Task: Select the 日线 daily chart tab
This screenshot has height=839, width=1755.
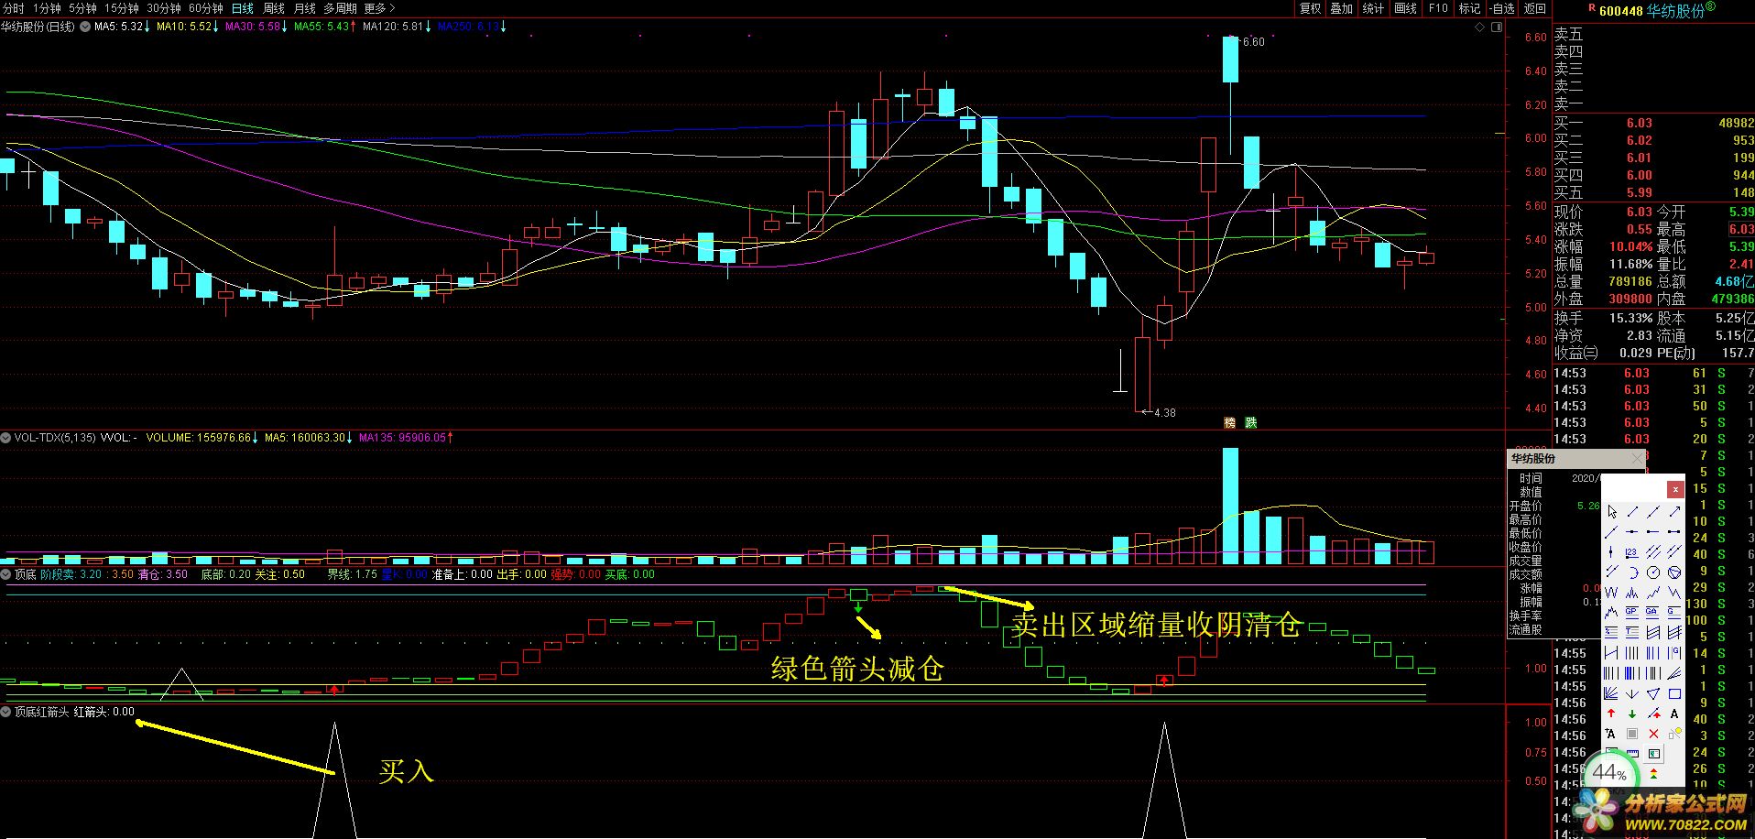Action: (x=243, y=8)
